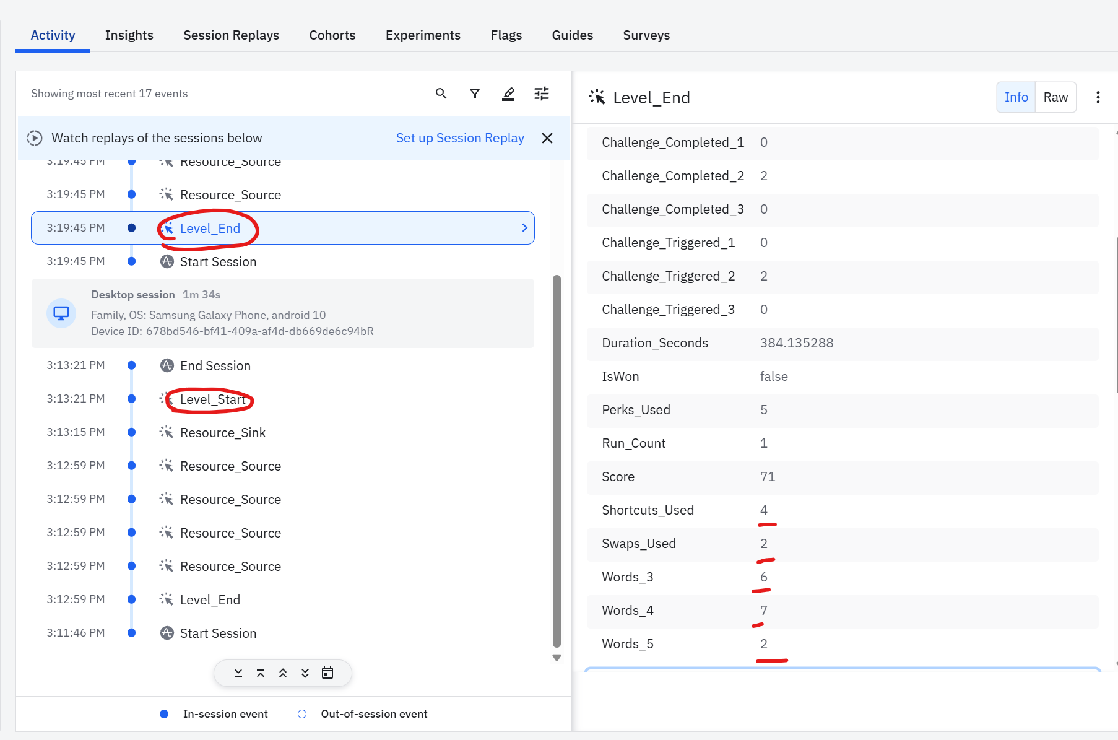Click the event list vertical scrollbar

(557, 461)
